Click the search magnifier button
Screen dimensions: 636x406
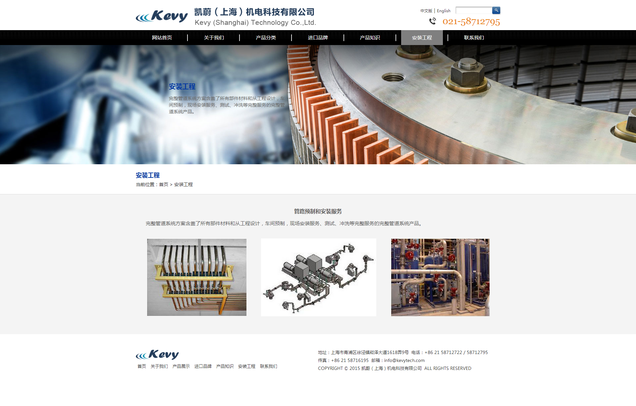[x=496, y=10]
